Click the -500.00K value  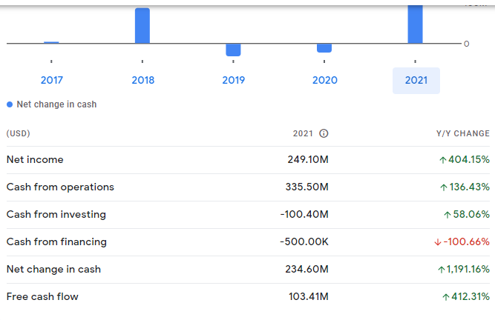coord(304,242)
